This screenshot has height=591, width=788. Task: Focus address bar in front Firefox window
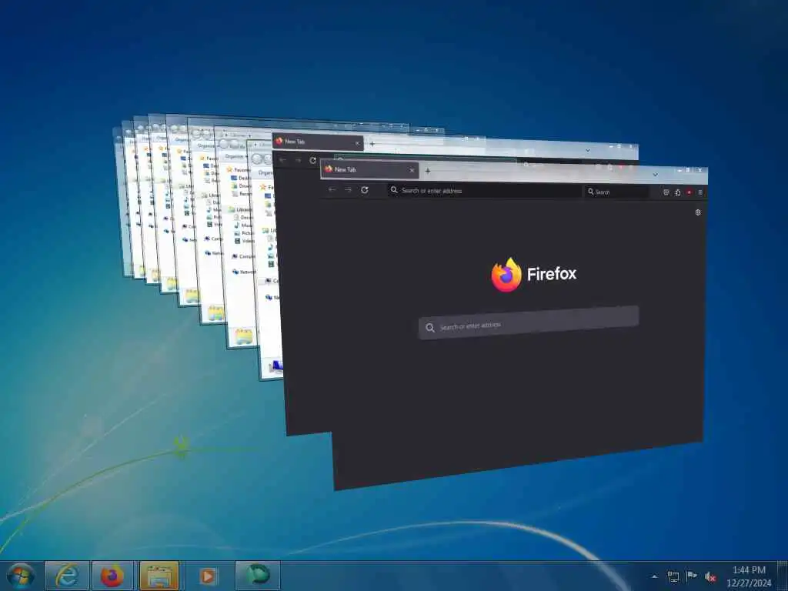485,191
